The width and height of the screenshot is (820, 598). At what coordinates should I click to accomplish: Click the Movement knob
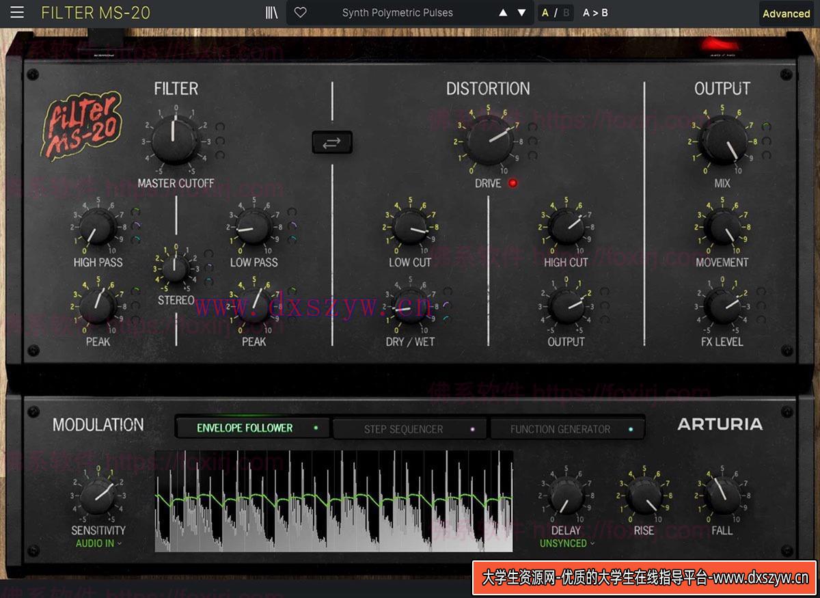[722, 227]
